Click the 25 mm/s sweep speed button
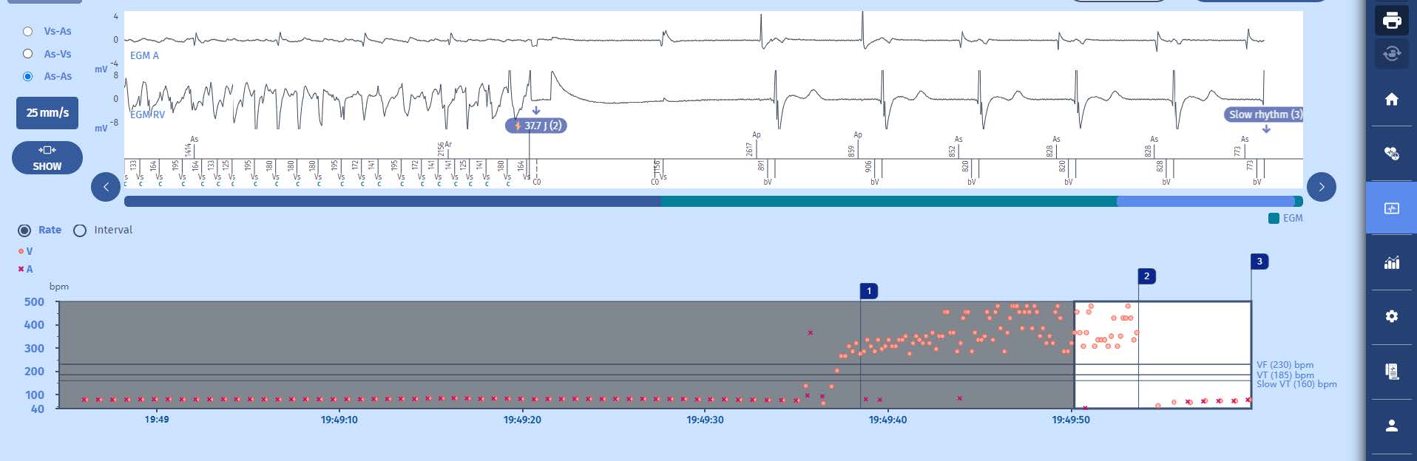The height and width of the screenshot is (461, 1417). [x=47, y=113]
